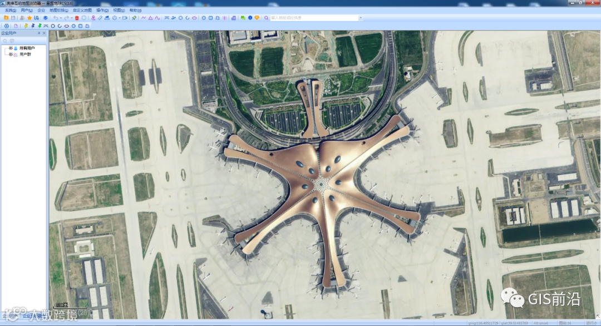Click the speech bubble dropdown in 企业用户 panel
This screenshot has width=601, height=326.
12,40
